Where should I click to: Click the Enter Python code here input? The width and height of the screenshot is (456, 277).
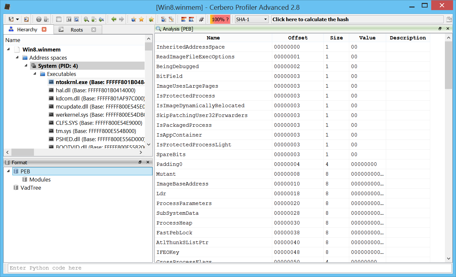coord(230,268)
